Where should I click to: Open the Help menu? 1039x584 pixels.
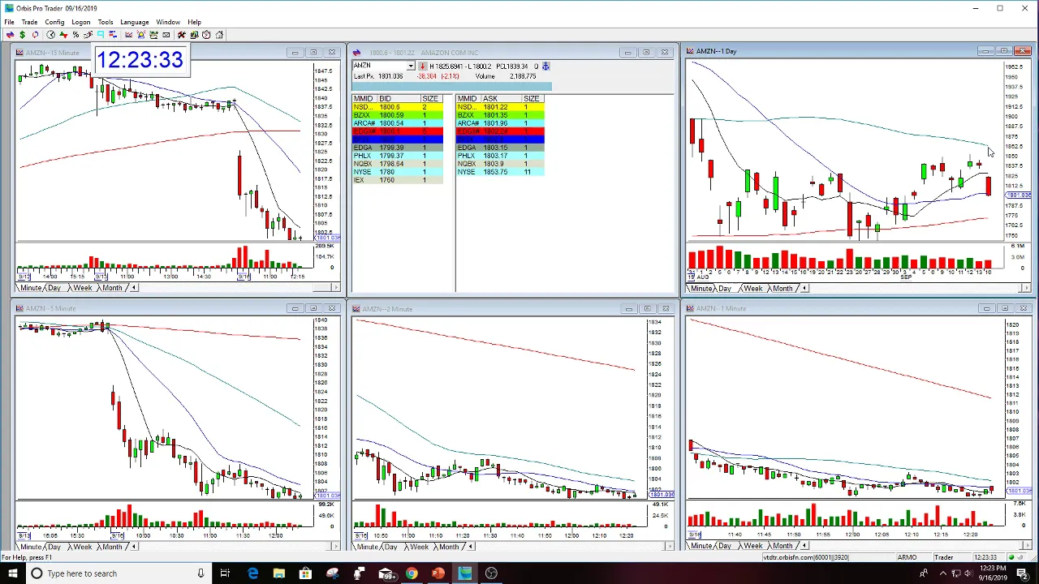pos(195,22)
